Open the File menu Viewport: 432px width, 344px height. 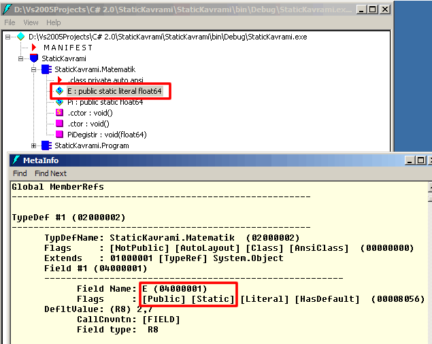[10, 22]
